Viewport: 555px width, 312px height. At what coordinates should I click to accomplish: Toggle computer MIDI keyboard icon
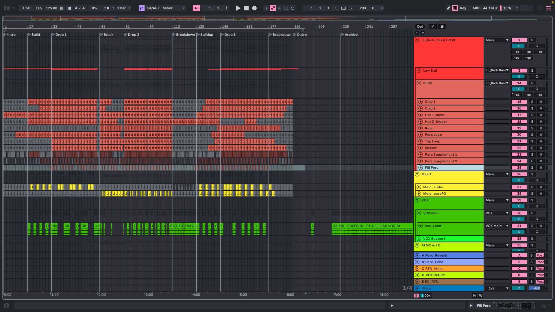(x=455, y=8)
